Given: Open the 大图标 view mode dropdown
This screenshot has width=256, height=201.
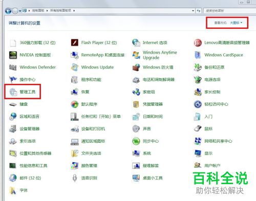Looking at the screenshot, I should (236, 23).
